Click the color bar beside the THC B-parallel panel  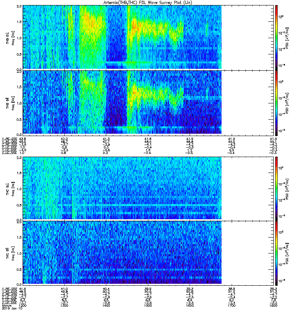tap(276, 253)
